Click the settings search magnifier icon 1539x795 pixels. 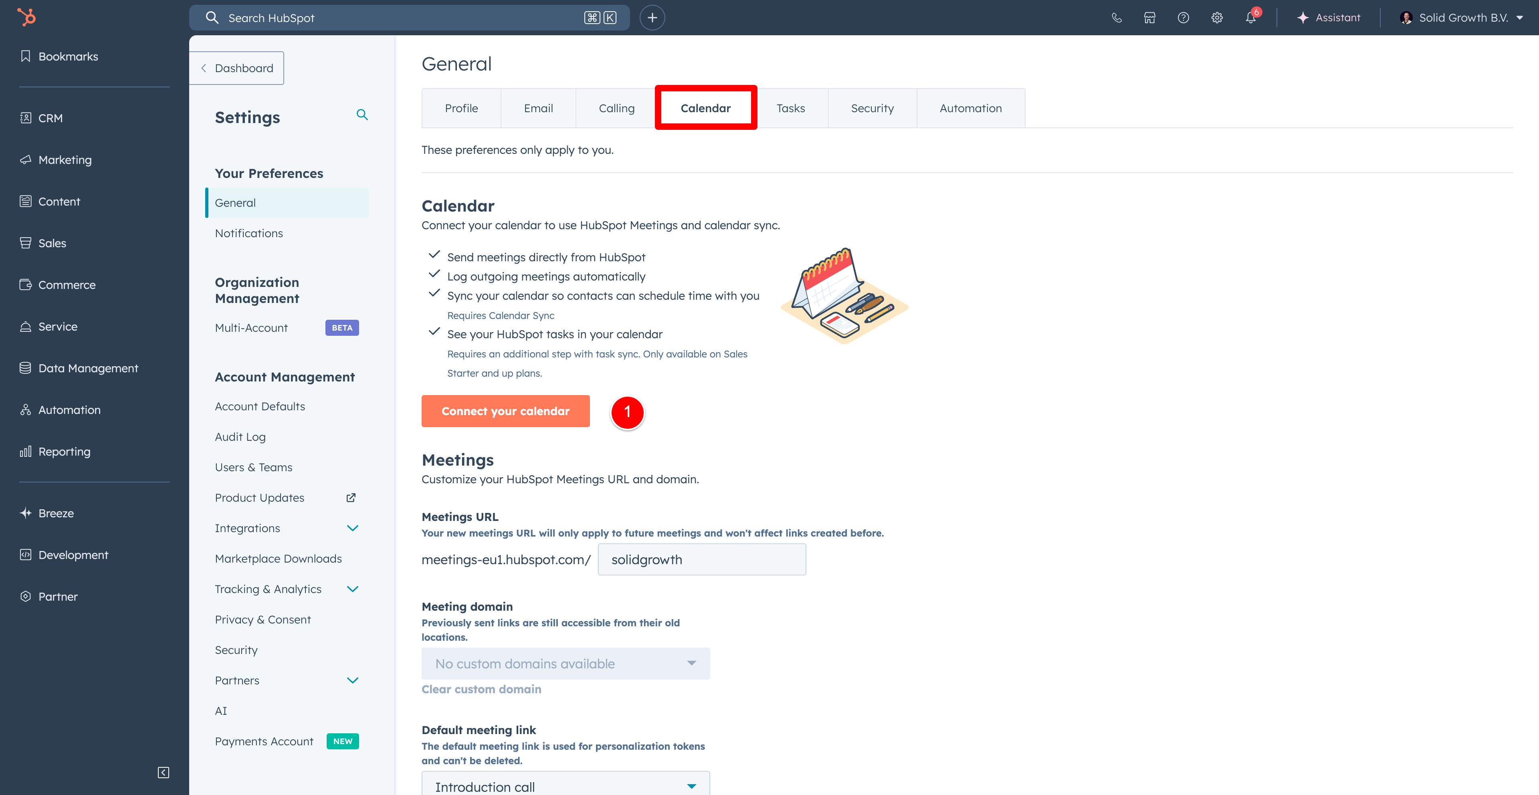pyautogui.click(x=362, y=115)
